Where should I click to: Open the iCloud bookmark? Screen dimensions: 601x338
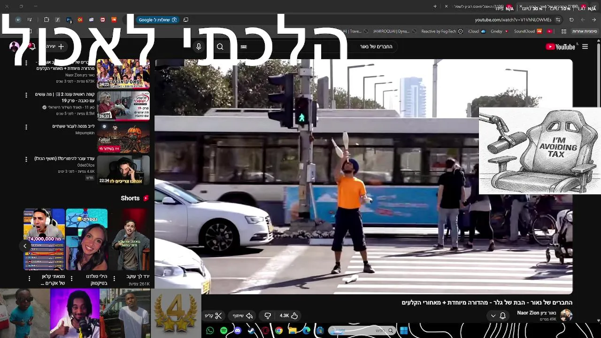point(477,31)
